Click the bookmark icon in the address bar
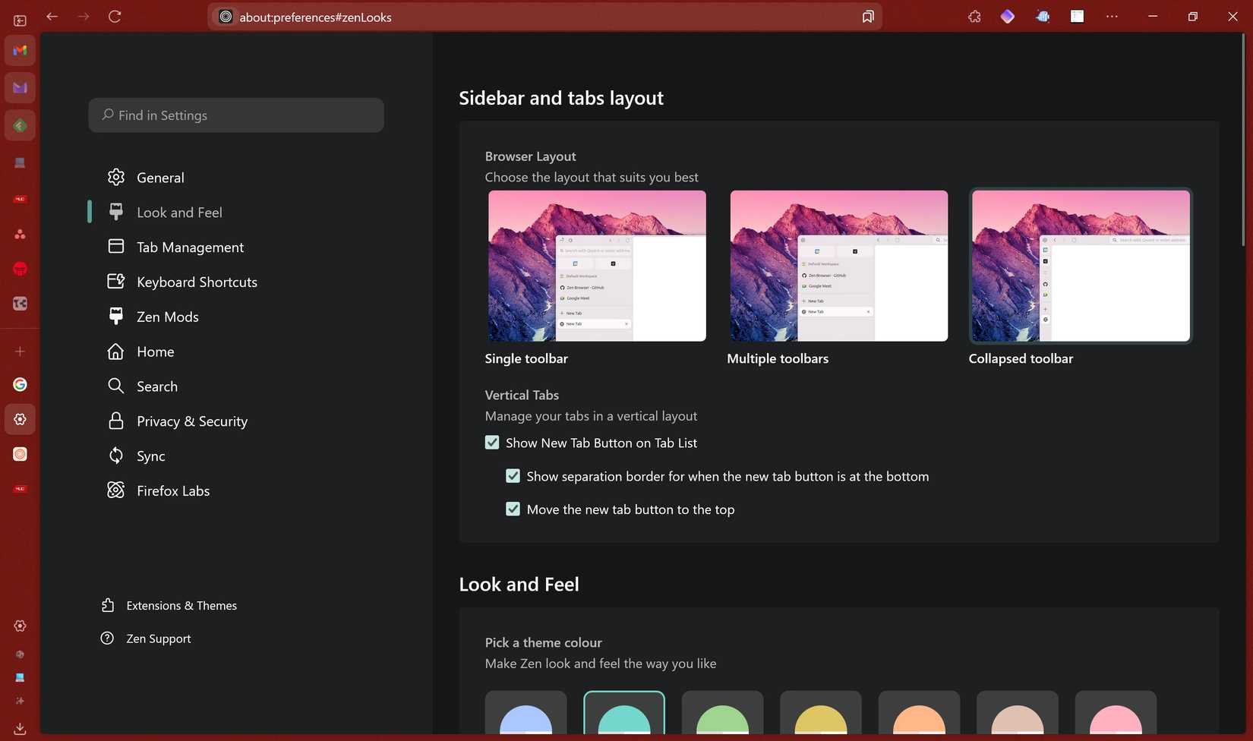 point(867,16)
